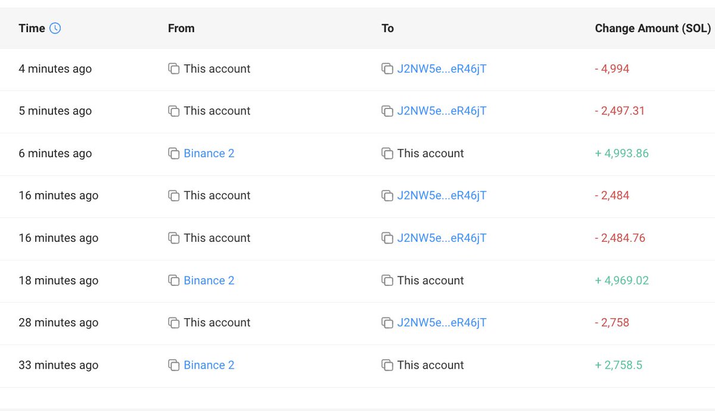Click 'This account' From text in -4,994 row
The image size is (715, 411).
[x=217, y=69]
